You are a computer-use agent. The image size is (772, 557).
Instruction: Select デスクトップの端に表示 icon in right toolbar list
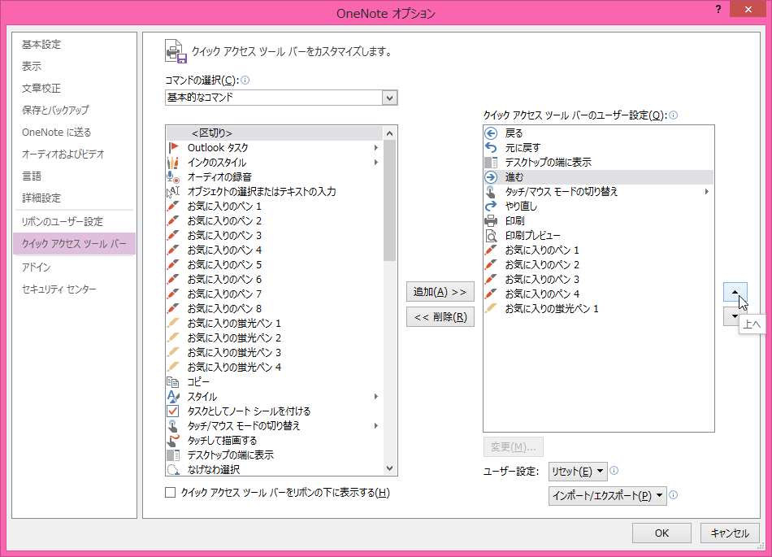click(x=491, y=162)
